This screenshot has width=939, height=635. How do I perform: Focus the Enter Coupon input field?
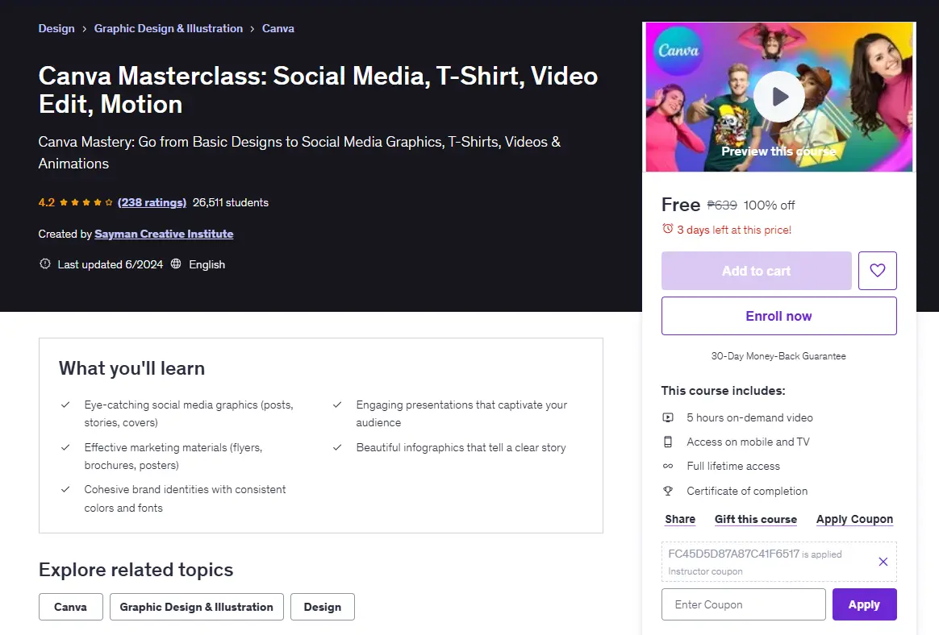tap(743, 604)
